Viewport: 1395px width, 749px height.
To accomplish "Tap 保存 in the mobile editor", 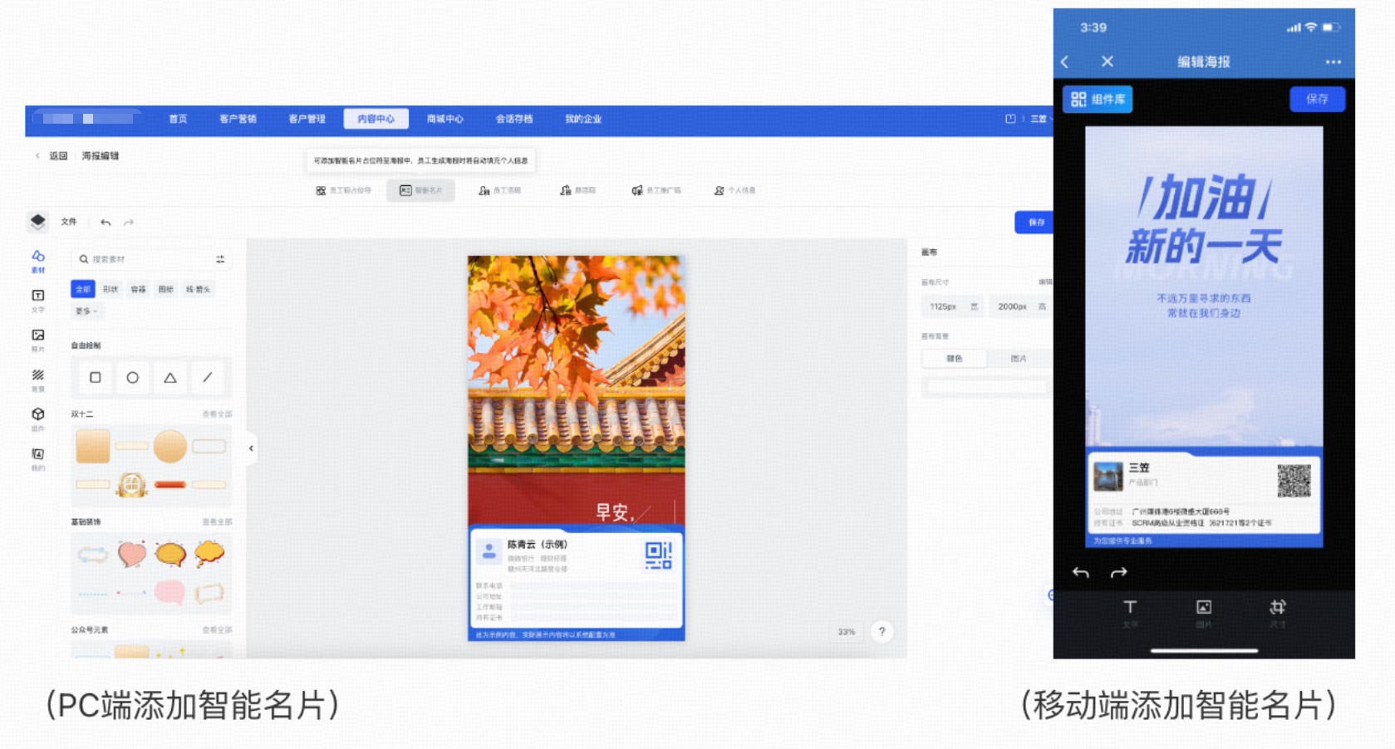I will pyautogui.click(x=1317, y=99).
